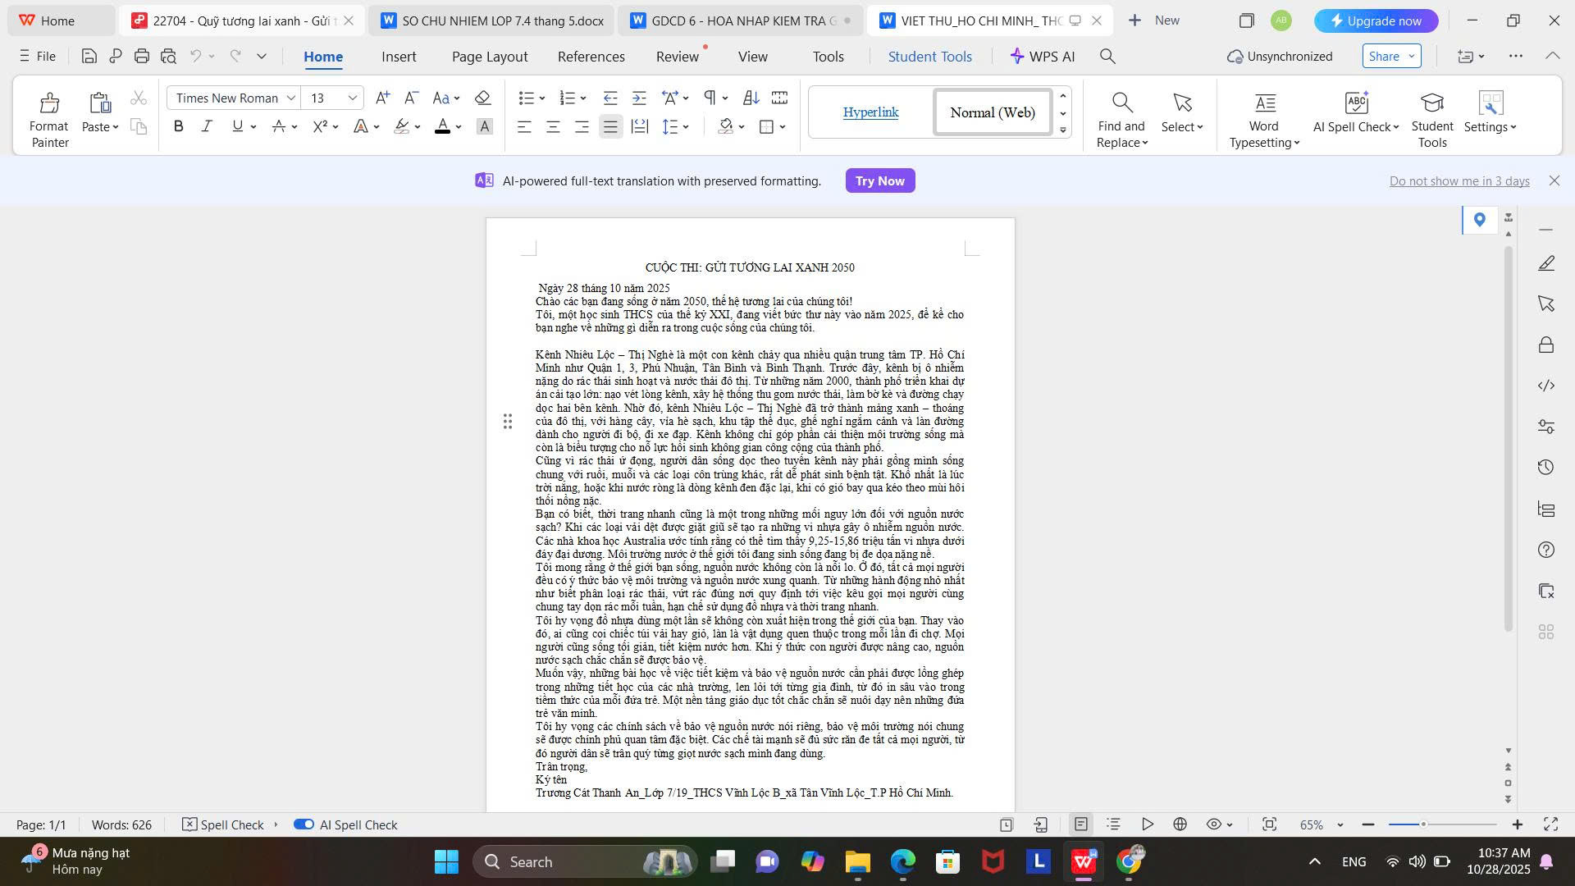1575x886 pixels.
Task: Open the Share dropdown arrow
Action: tap(1412, 56)
